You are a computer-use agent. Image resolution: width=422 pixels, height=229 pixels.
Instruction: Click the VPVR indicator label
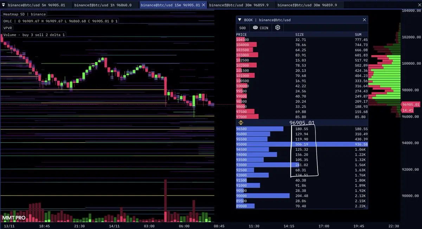point(8,28)
